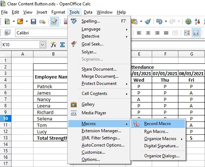Screen dimensions: 205x167
Task: Click the K10 Name Box field
Action: click(20, 45)
